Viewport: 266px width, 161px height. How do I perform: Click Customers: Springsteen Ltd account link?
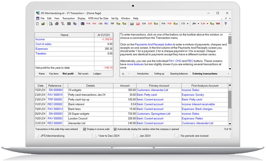pyautogui.click(x=153, y=114)
